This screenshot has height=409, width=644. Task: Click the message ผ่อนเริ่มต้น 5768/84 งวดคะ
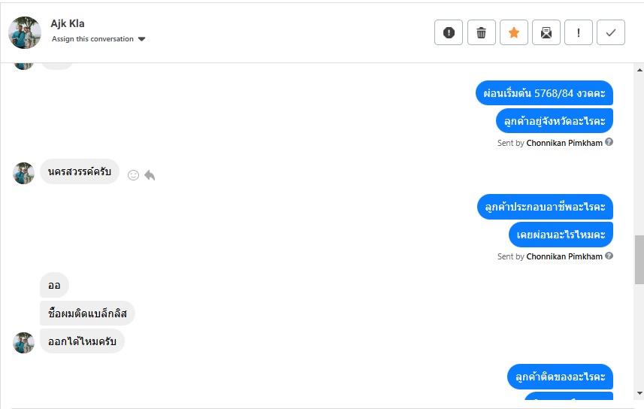tap(544, 93)
